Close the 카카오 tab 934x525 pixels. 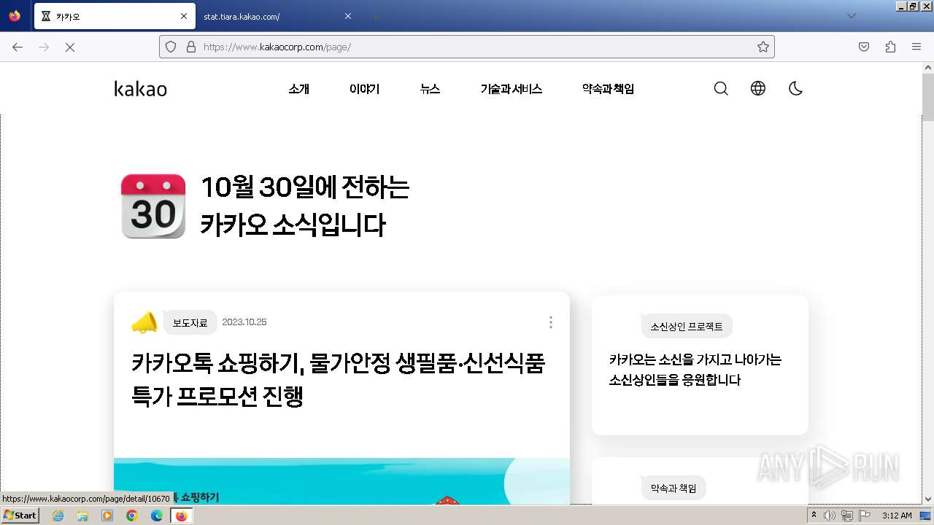click(183, 16)
